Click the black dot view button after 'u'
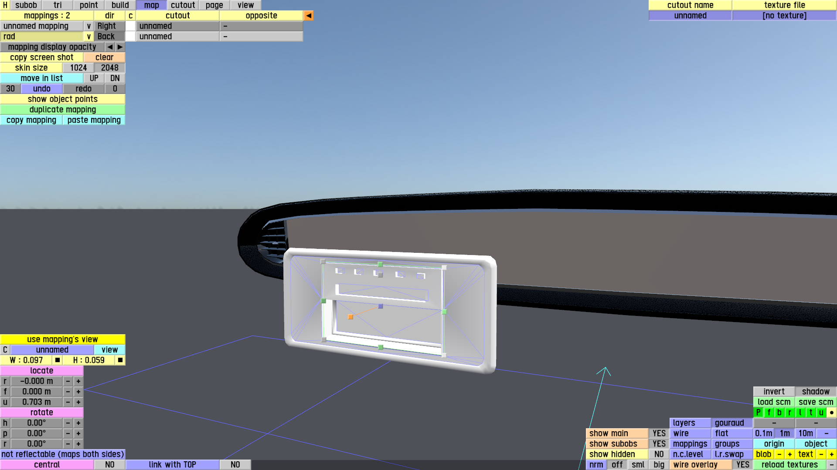 [831, 413]
